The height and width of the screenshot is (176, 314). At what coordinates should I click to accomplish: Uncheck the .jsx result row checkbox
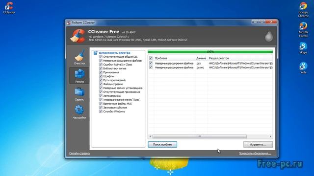tap(151, 63)
